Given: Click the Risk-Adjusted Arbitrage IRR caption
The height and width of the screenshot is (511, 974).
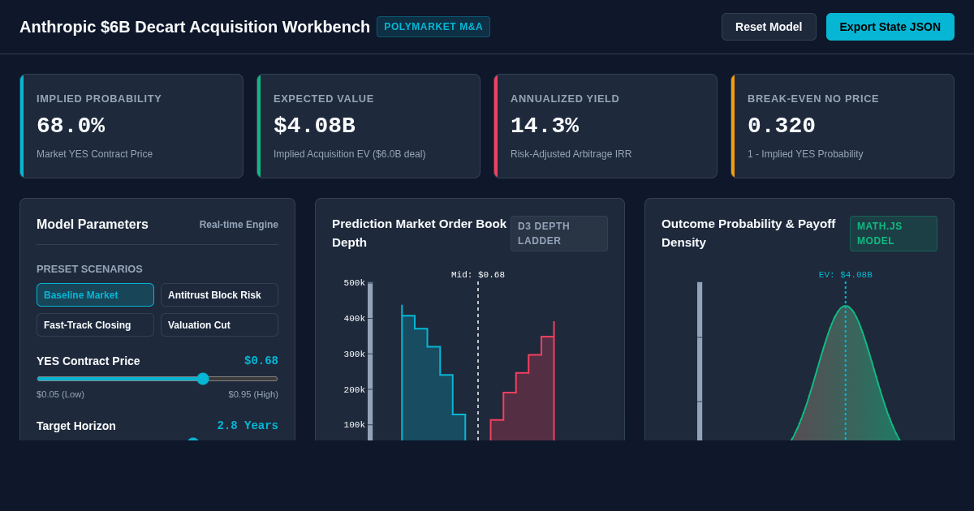Looking at the screenshot, I should pyautogui.click(x=571, y=154).
